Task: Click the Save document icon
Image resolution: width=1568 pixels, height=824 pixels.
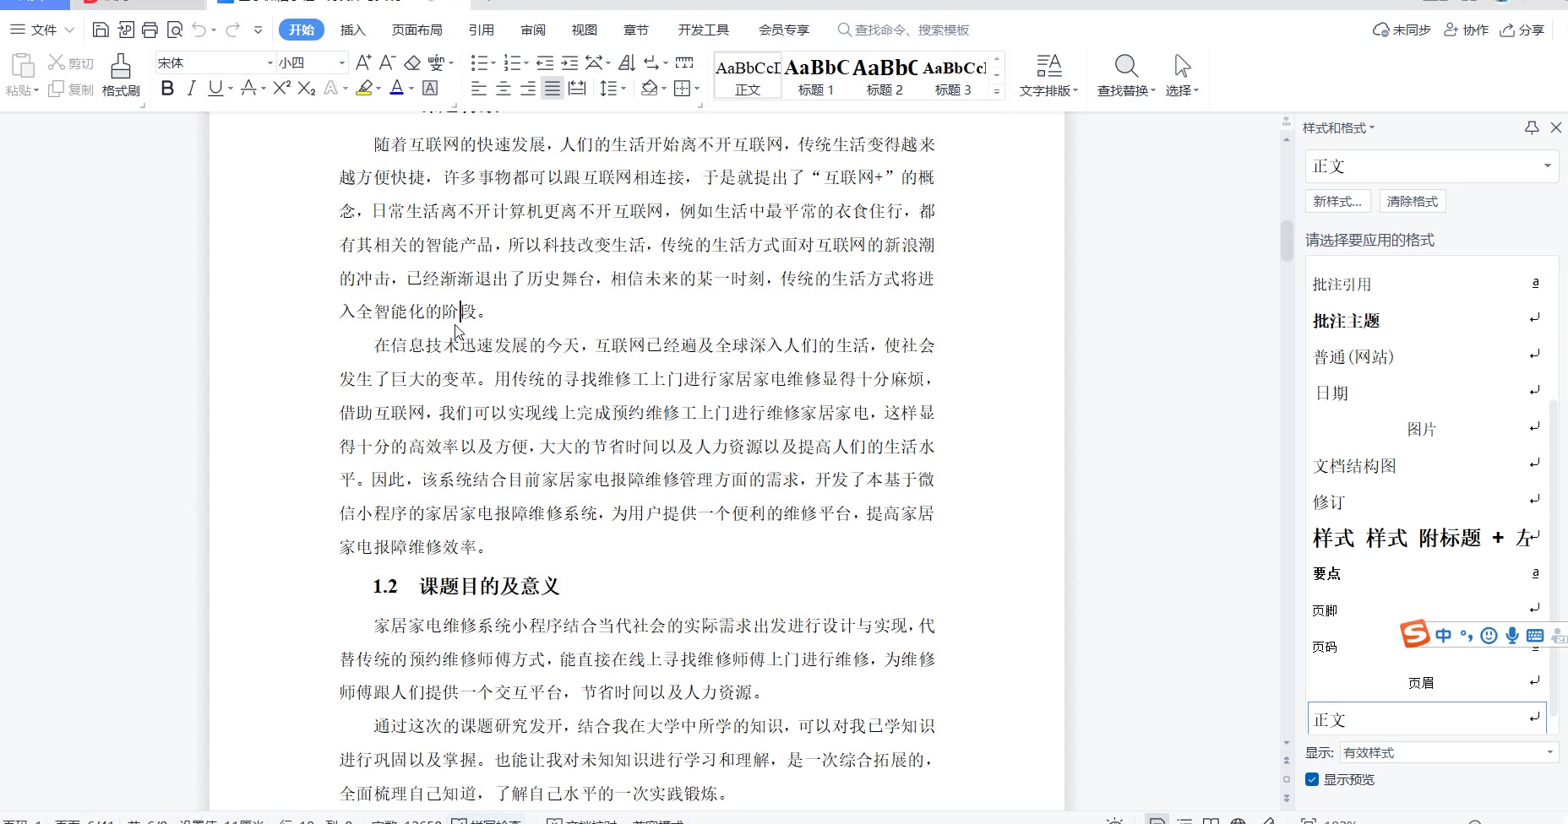Action: click(101, 30)
